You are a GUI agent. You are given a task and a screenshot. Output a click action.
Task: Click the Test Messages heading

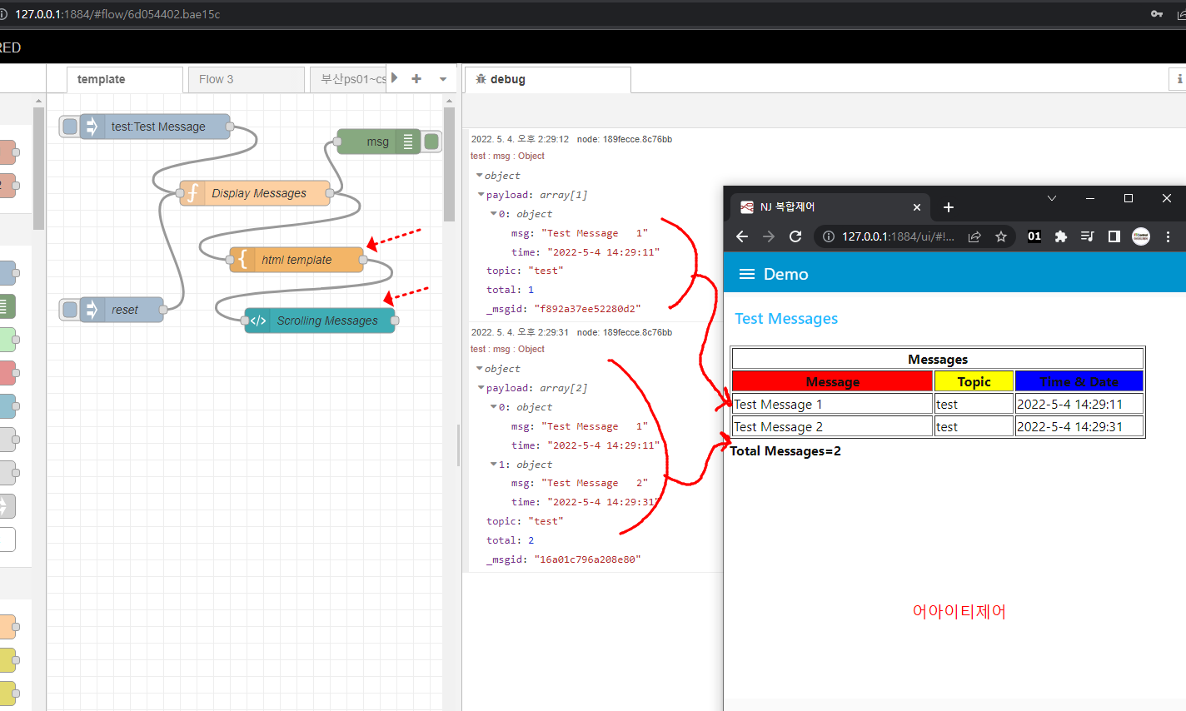point(786,319)
